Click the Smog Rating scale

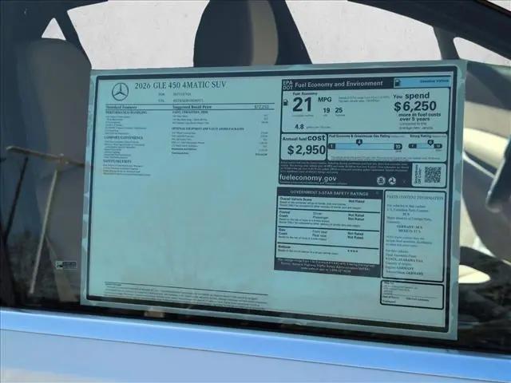(426, 145)
